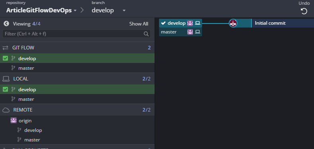Screen dimensions: 314x149
Task: Collapse the REMOTE section header
Action: (x=77, y=110)
